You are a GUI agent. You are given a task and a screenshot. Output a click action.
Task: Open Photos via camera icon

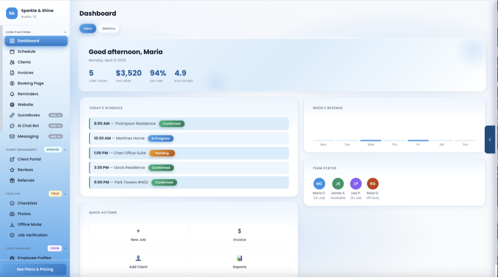click(12, 214)
